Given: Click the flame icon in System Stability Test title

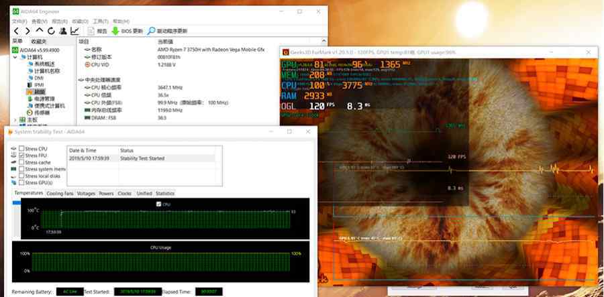Looking at the screenshot, I should pos(9,132).
